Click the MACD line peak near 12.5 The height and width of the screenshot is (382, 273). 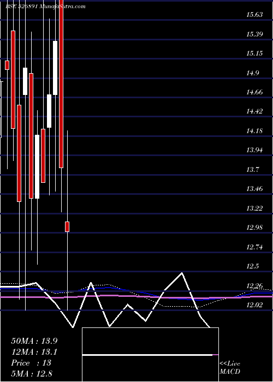(182, 273)
